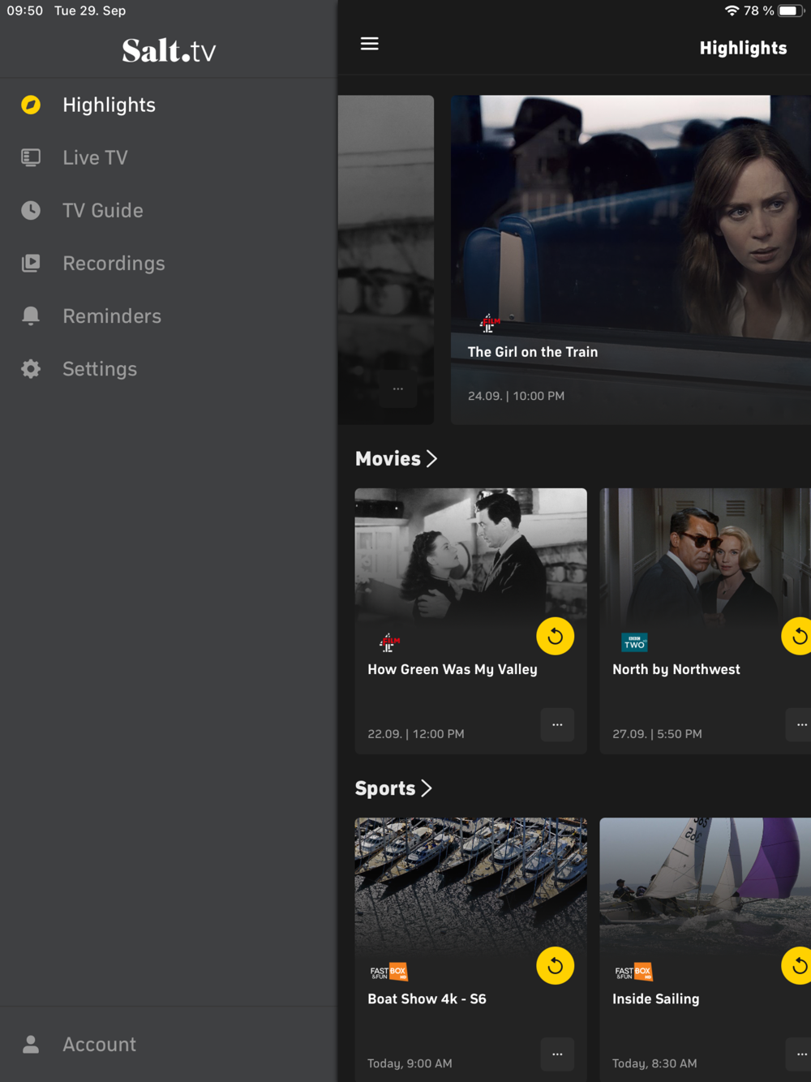Open the Account person icon
811x1082 pixels.
31,1044
